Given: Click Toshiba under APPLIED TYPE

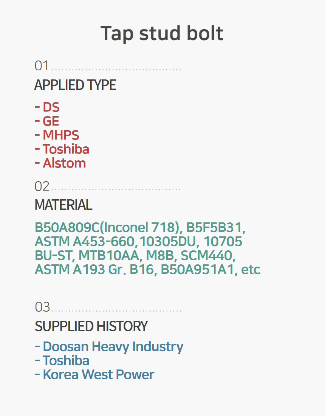Looking at the screenshot, I should 66,149.
